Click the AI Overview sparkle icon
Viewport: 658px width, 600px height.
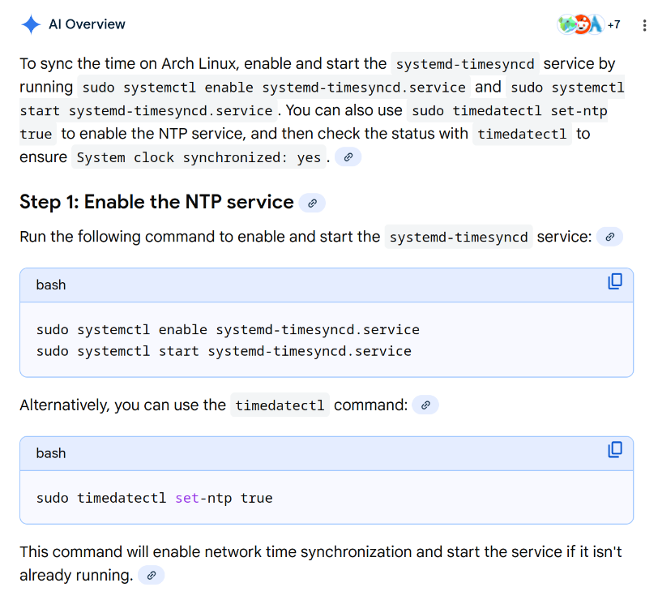[x=31, y=24]
